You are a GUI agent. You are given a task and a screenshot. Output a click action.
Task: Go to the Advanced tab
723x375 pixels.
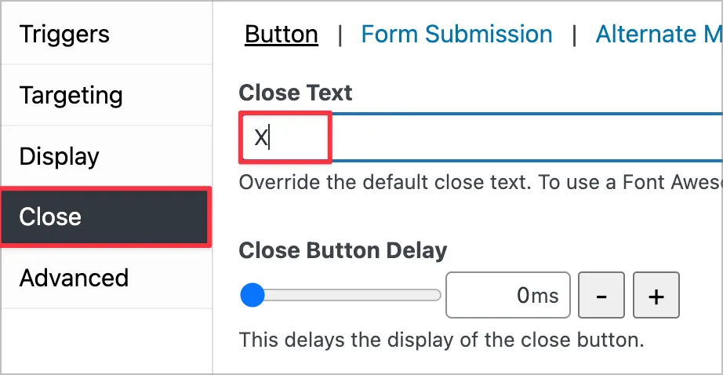(x=74, y=278)
